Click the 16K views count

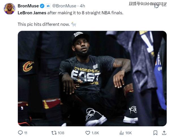pyautogui.click(x=128, y=133)
